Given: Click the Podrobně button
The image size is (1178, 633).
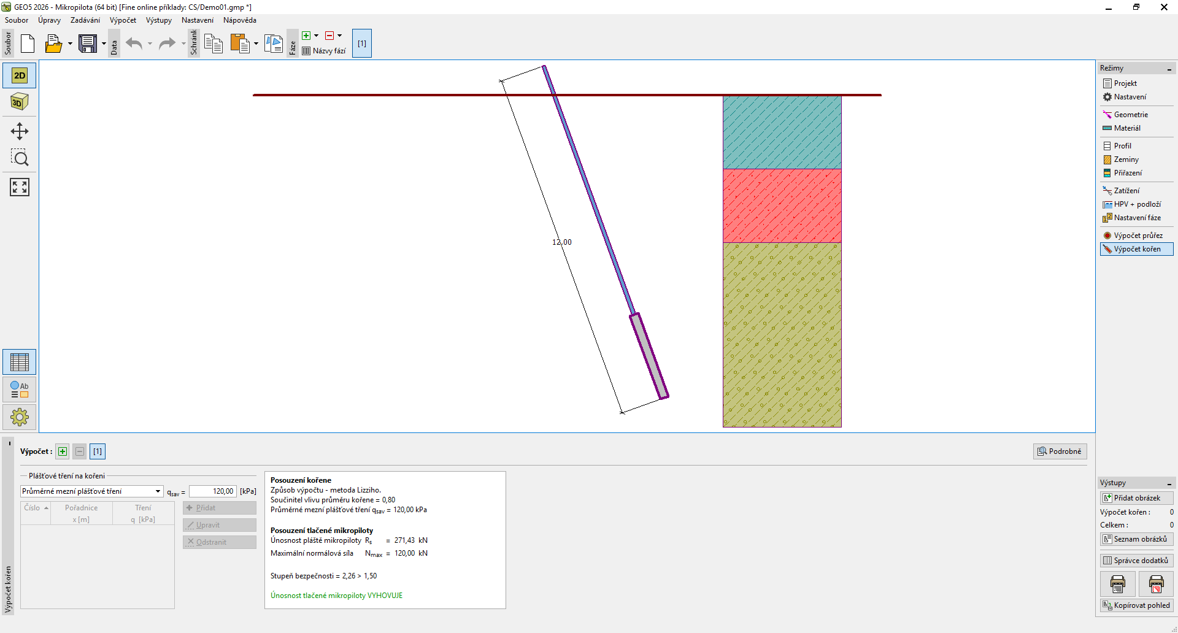Looking at the screenshot, I should click(x=1060, y=451).
